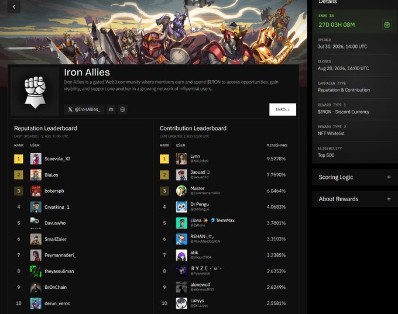Open derun_veroc avatar image
The height and width of the screenshot is (314, 398).
click(x=36, y=303)
